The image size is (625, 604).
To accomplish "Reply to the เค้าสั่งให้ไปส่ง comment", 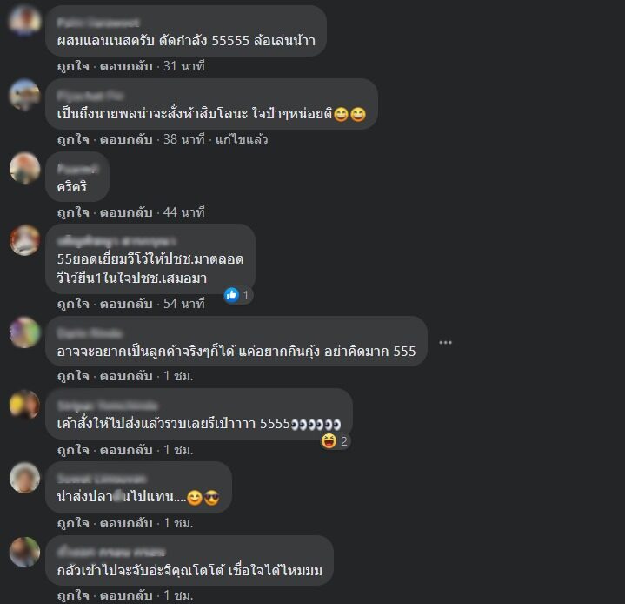I will point(126,450).
